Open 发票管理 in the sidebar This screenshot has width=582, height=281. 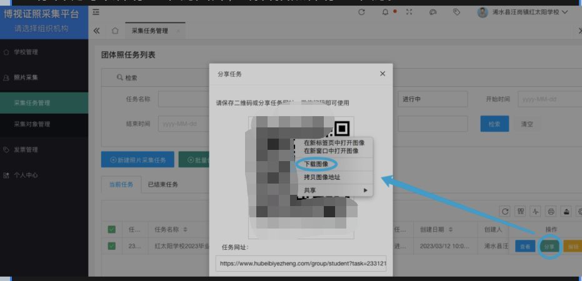(x=44, y=150)
